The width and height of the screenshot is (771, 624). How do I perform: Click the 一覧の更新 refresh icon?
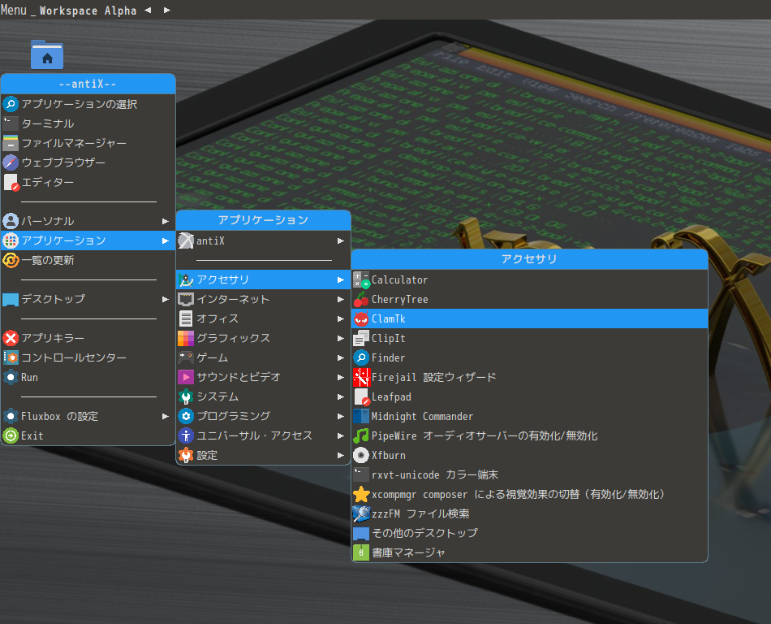pyautogui.click(x=11, y=260)
